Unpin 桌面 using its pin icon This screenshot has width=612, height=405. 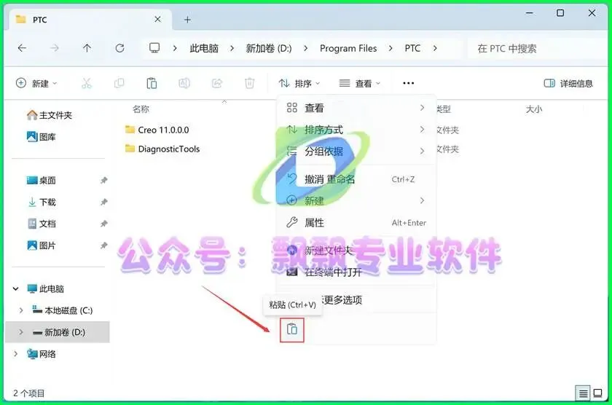pyautogui.click(x=103, y=180)
